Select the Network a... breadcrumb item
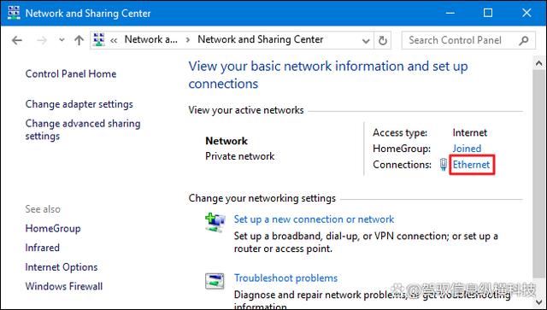This screenshot has width=547, height=310. [151, 39]
